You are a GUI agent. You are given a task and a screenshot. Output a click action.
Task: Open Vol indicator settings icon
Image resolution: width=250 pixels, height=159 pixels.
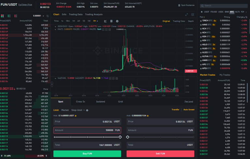(113, 79)
